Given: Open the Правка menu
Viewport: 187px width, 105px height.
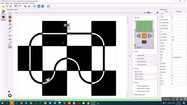Looking at the screenshot, I should 7,3.
